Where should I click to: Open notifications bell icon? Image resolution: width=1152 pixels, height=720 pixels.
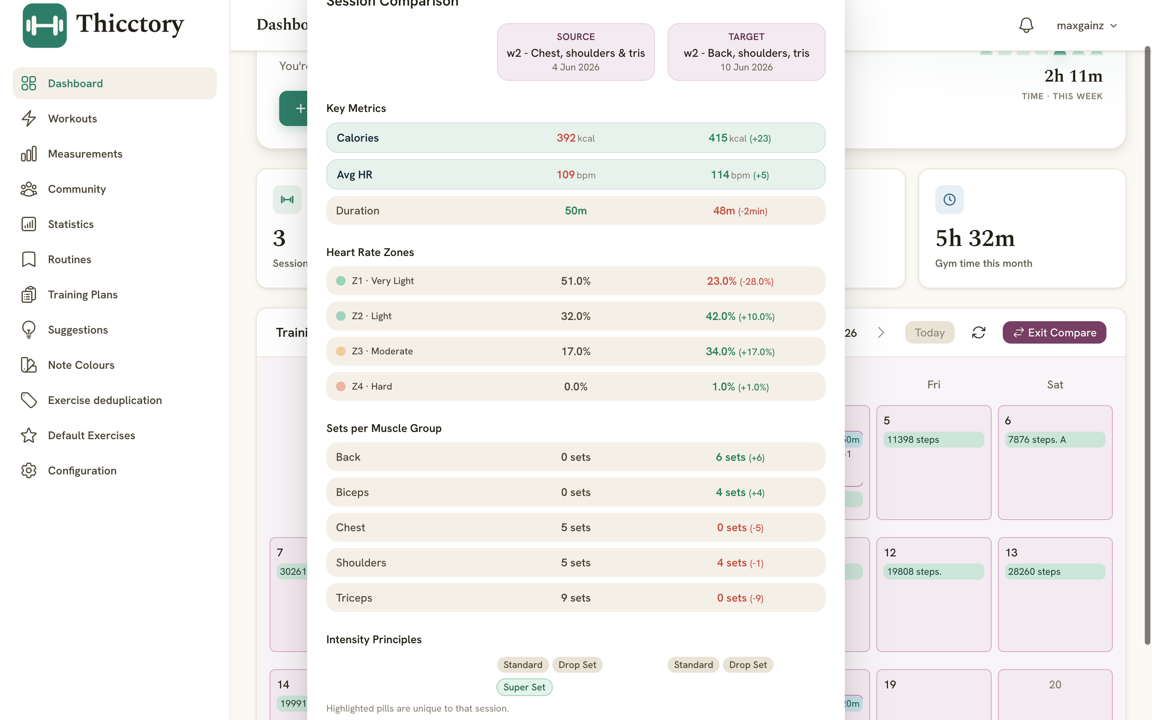click(x=1026, y=25)
